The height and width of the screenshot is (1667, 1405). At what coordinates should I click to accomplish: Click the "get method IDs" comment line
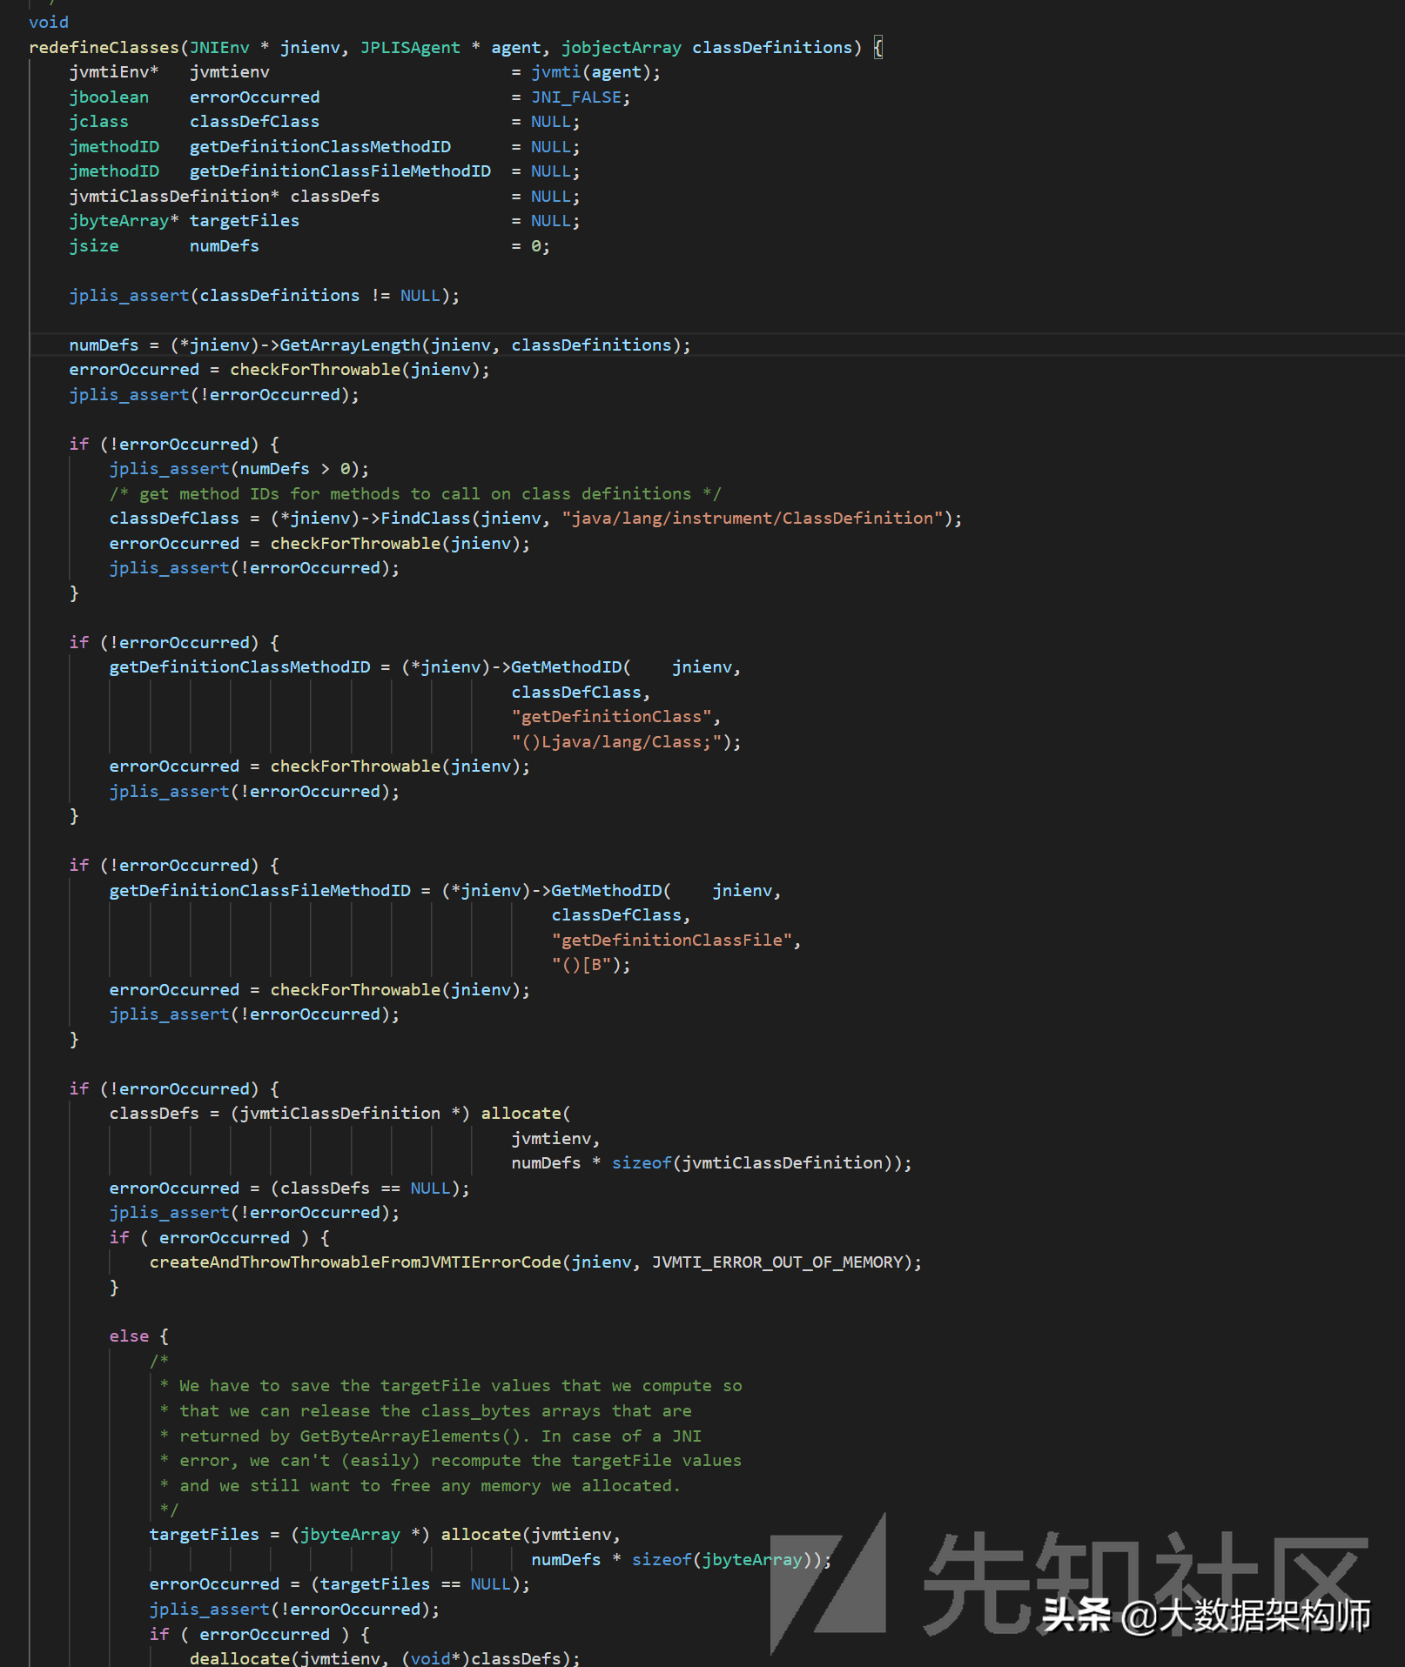[414, 494]
